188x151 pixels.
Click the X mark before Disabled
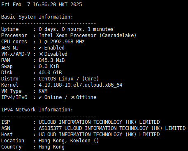(41, 54)
